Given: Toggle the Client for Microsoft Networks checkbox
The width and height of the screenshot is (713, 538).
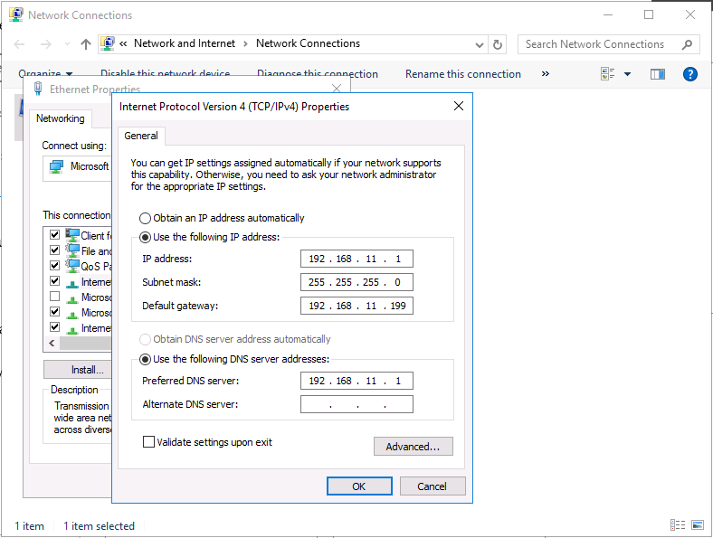Looking at the screenshot, I should pos(54,235).
